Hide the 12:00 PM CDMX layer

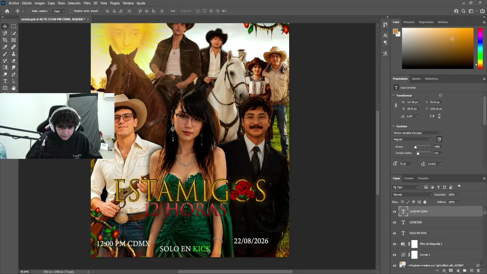395,212
